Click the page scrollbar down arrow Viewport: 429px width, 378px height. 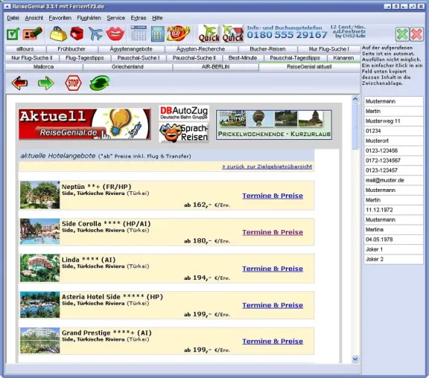coord(355,359)
